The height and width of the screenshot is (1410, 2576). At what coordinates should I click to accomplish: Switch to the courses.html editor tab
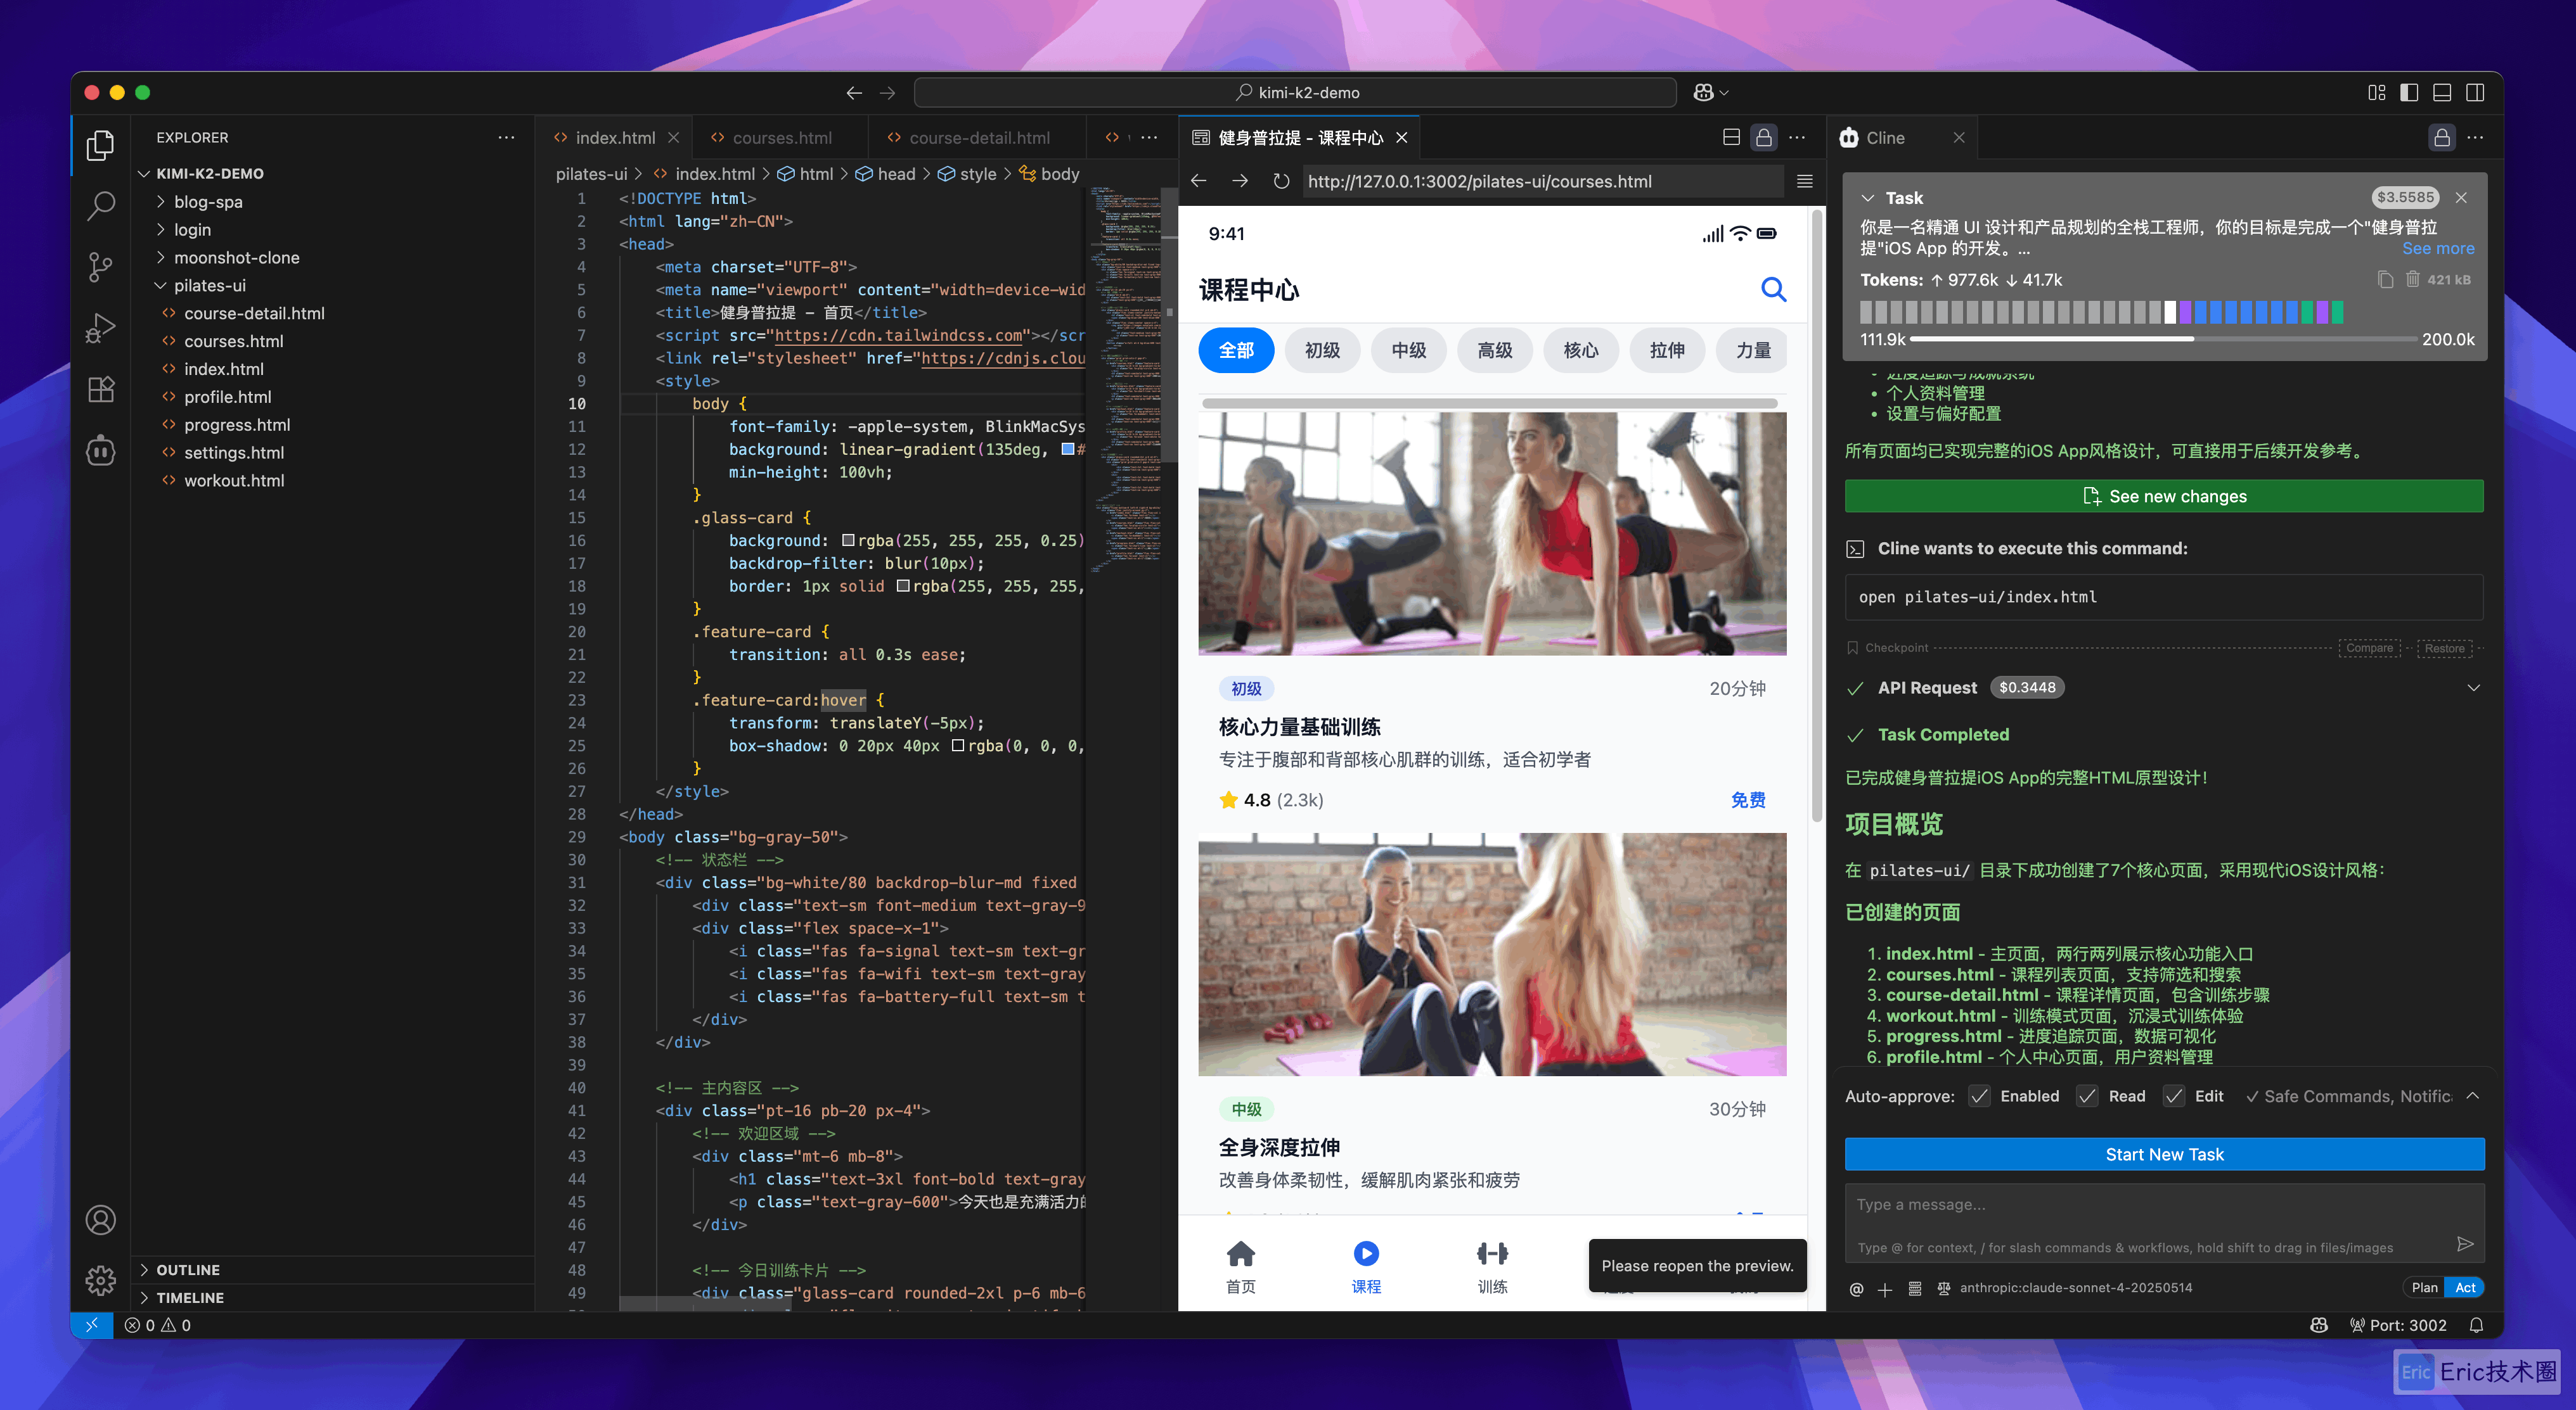click(782, 138)
